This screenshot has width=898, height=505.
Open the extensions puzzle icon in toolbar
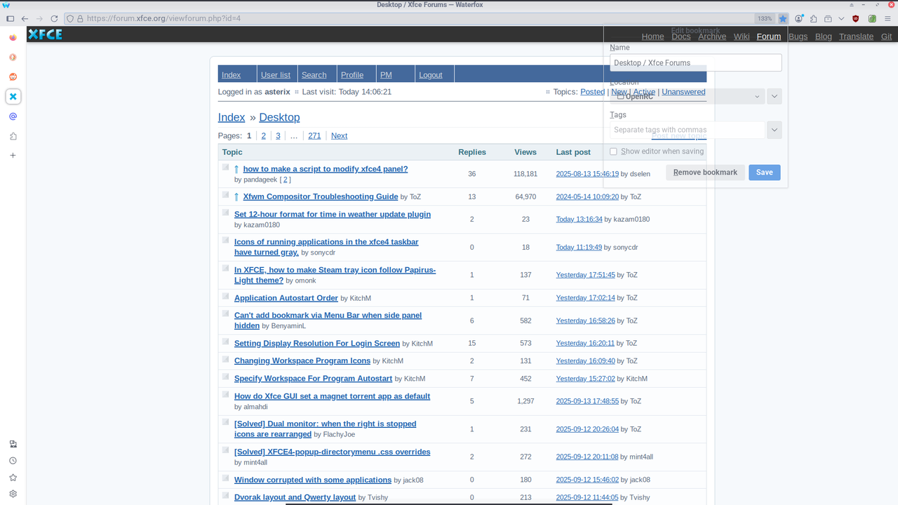(x=813, y=18)
